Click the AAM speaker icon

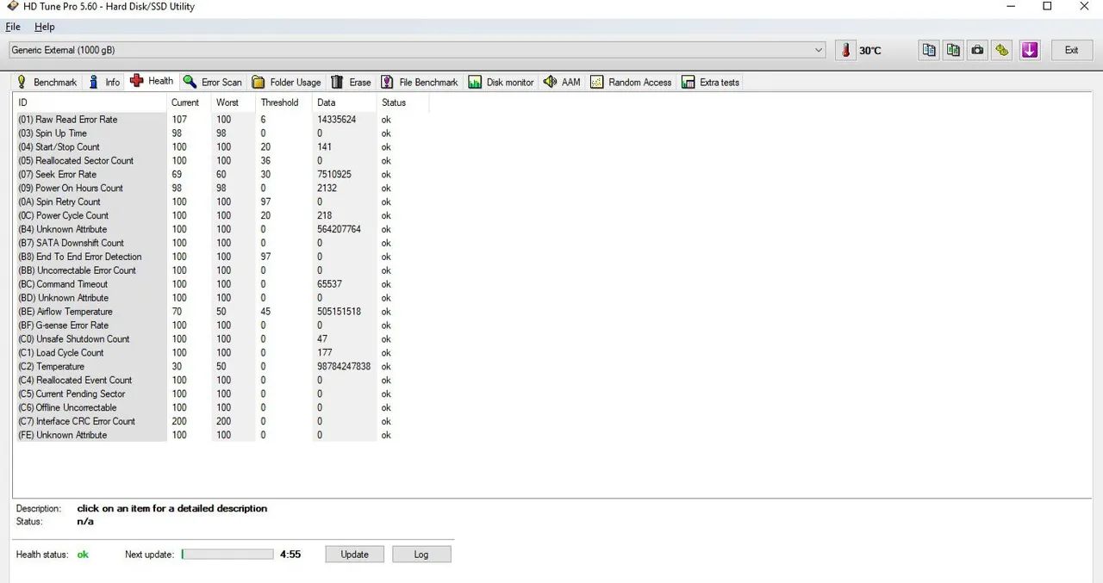tap(550, 82)
